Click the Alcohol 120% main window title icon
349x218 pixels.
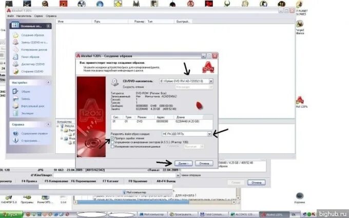(x=9, y=10)
